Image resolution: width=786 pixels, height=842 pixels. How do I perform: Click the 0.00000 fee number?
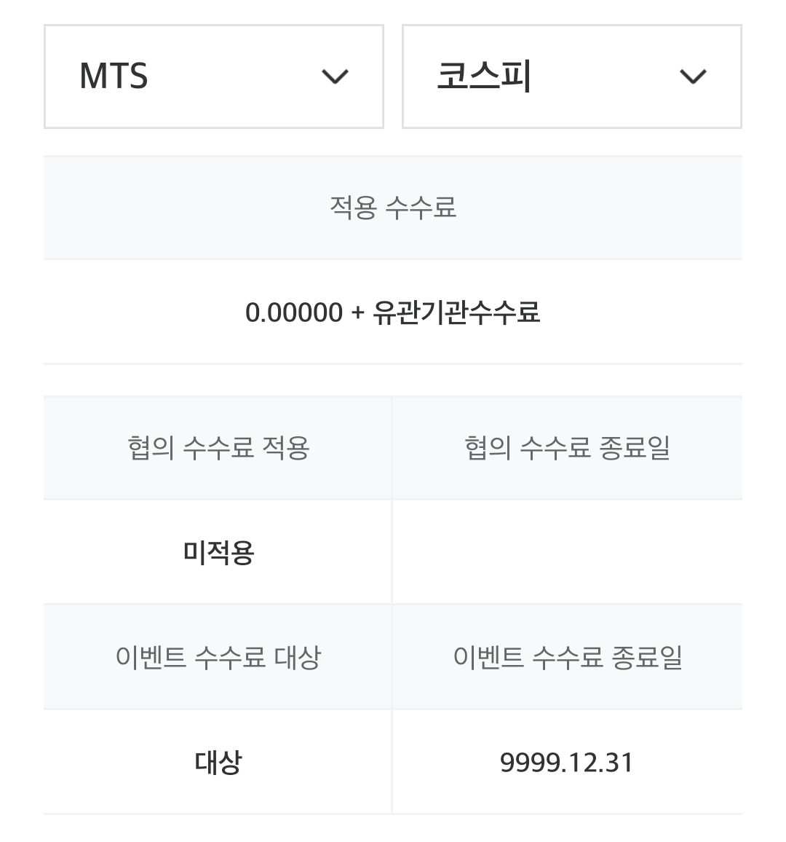coord(293,312)
